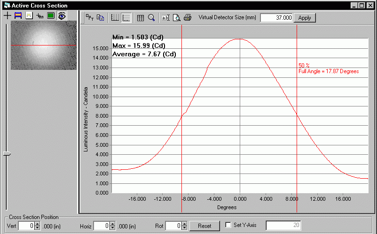Copy the graph to the clipboard
Image resolution: width=377 pixels, height=234 pixels.
pos(100,17)
